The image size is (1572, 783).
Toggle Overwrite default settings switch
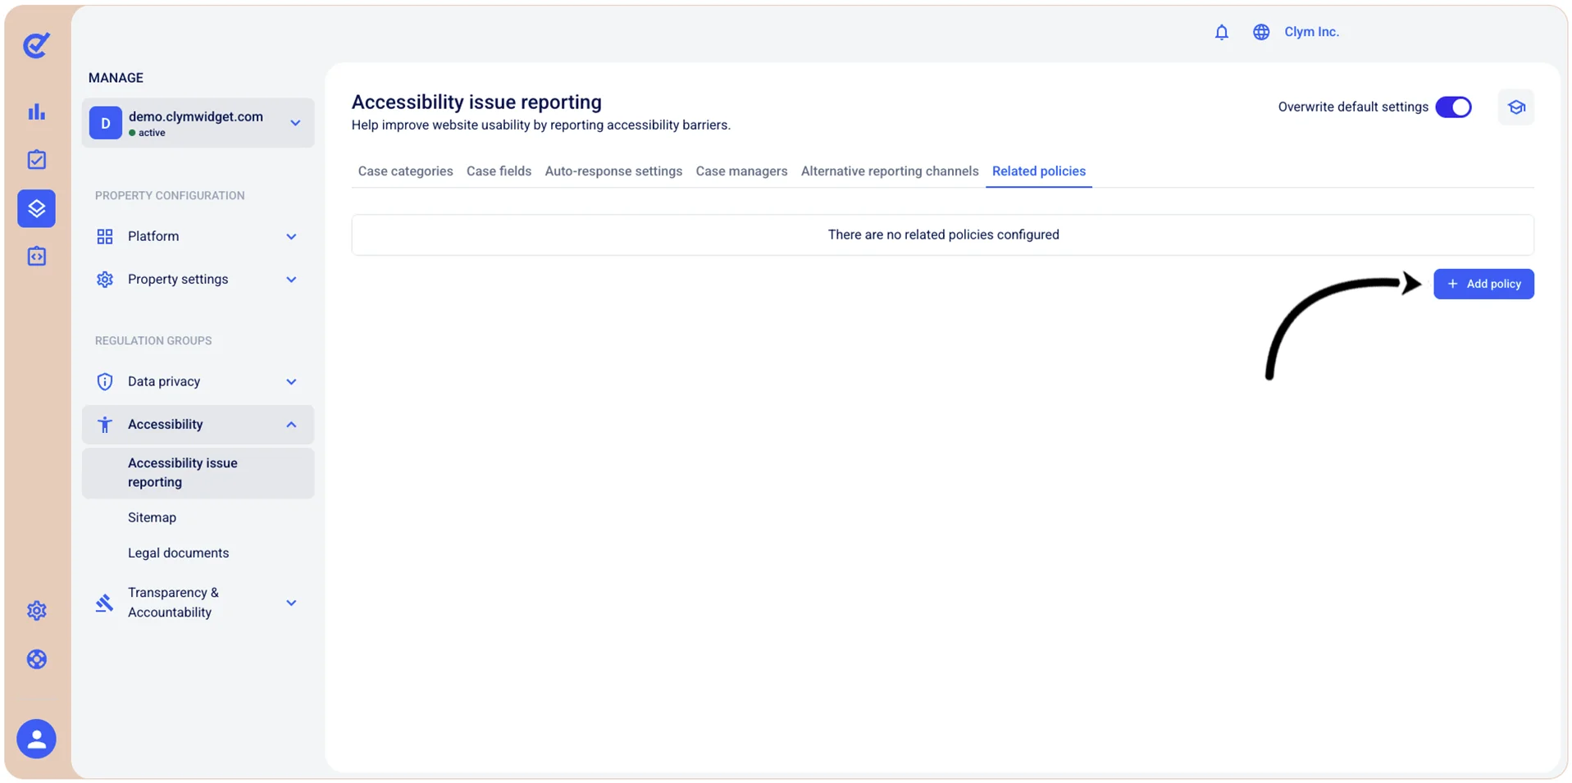tap(1454, 107)
